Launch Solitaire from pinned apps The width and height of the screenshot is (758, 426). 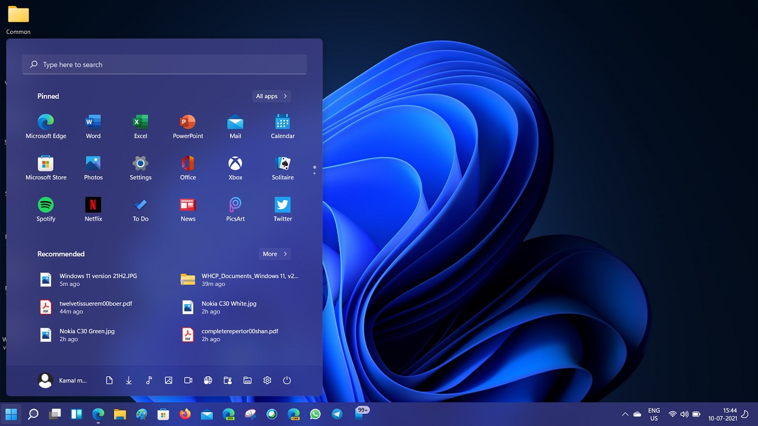pyautogui.click(x=282, y=164)
